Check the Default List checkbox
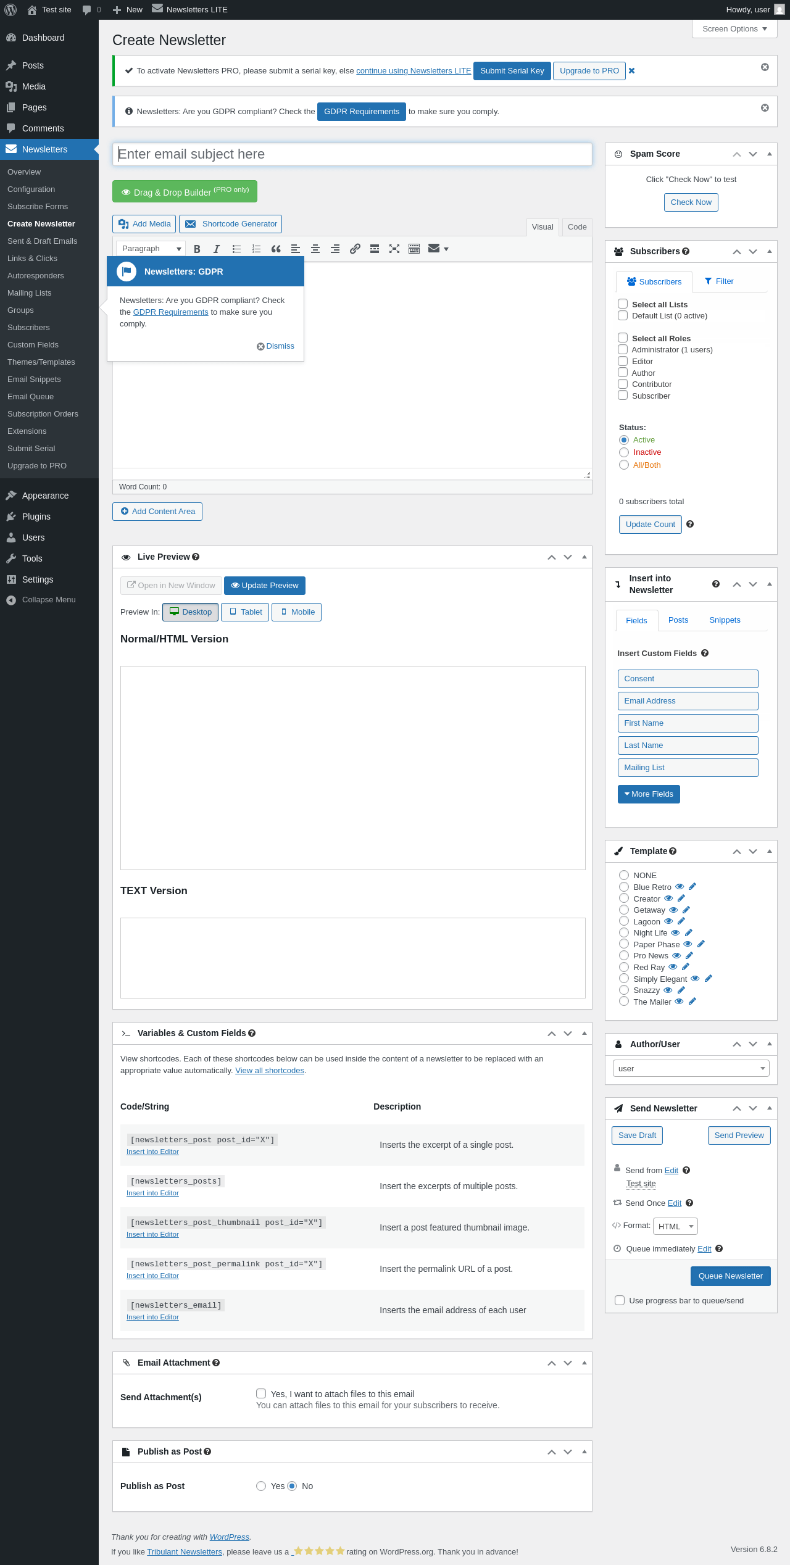790x1565 pixels. 623,315
